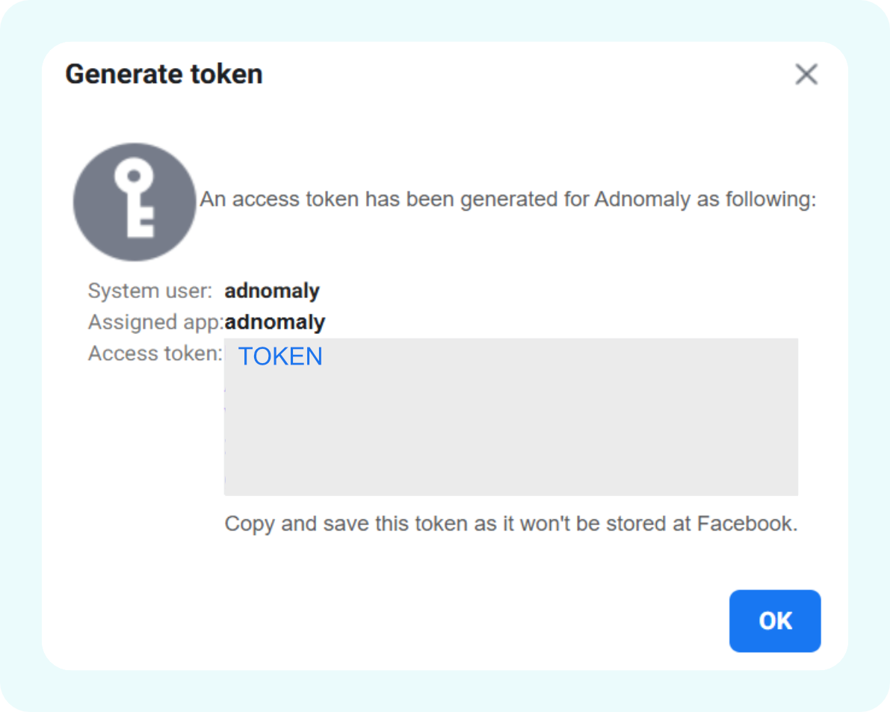Click the Assigned app label
890x712 pixels.
[x=155, y=322]
